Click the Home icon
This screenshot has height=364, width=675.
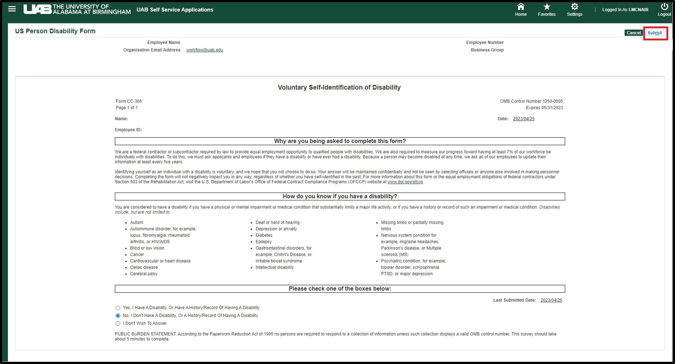(521, 7)
